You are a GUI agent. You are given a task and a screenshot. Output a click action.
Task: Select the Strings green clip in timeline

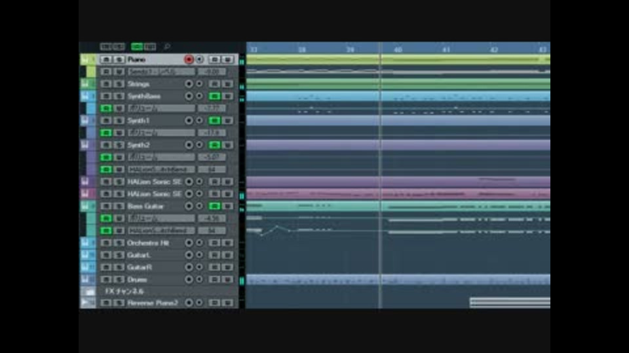pos(398,84)
